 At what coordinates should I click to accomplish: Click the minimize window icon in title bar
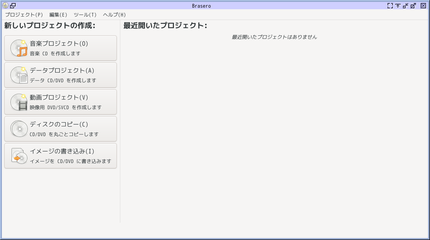coord(406,6)
